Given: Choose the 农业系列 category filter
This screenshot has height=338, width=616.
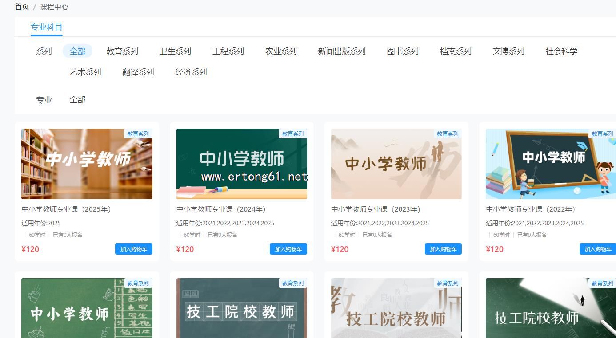Looking at the screenshot, I should (x=281, y=51).
